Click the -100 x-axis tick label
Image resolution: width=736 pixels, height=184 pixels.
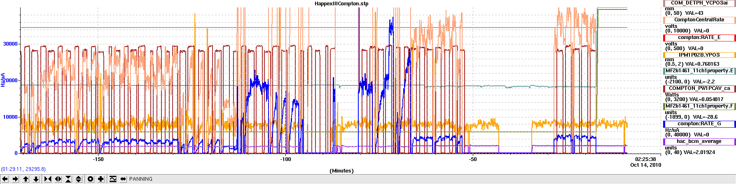coord(285,159)
